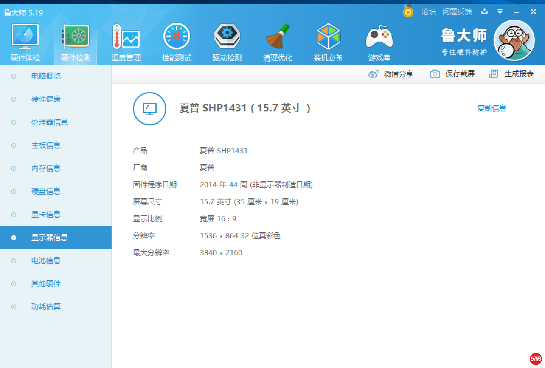
Task: Click the gold medal icon in title bar
Action: tap(408, 12)
